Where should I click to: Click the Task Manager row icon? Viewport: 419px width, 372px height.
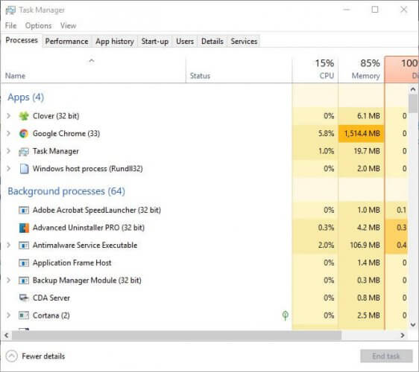(24, 151)
